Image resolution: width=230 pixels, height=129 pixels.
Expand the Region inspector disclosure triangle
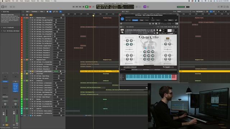(1, 28)
